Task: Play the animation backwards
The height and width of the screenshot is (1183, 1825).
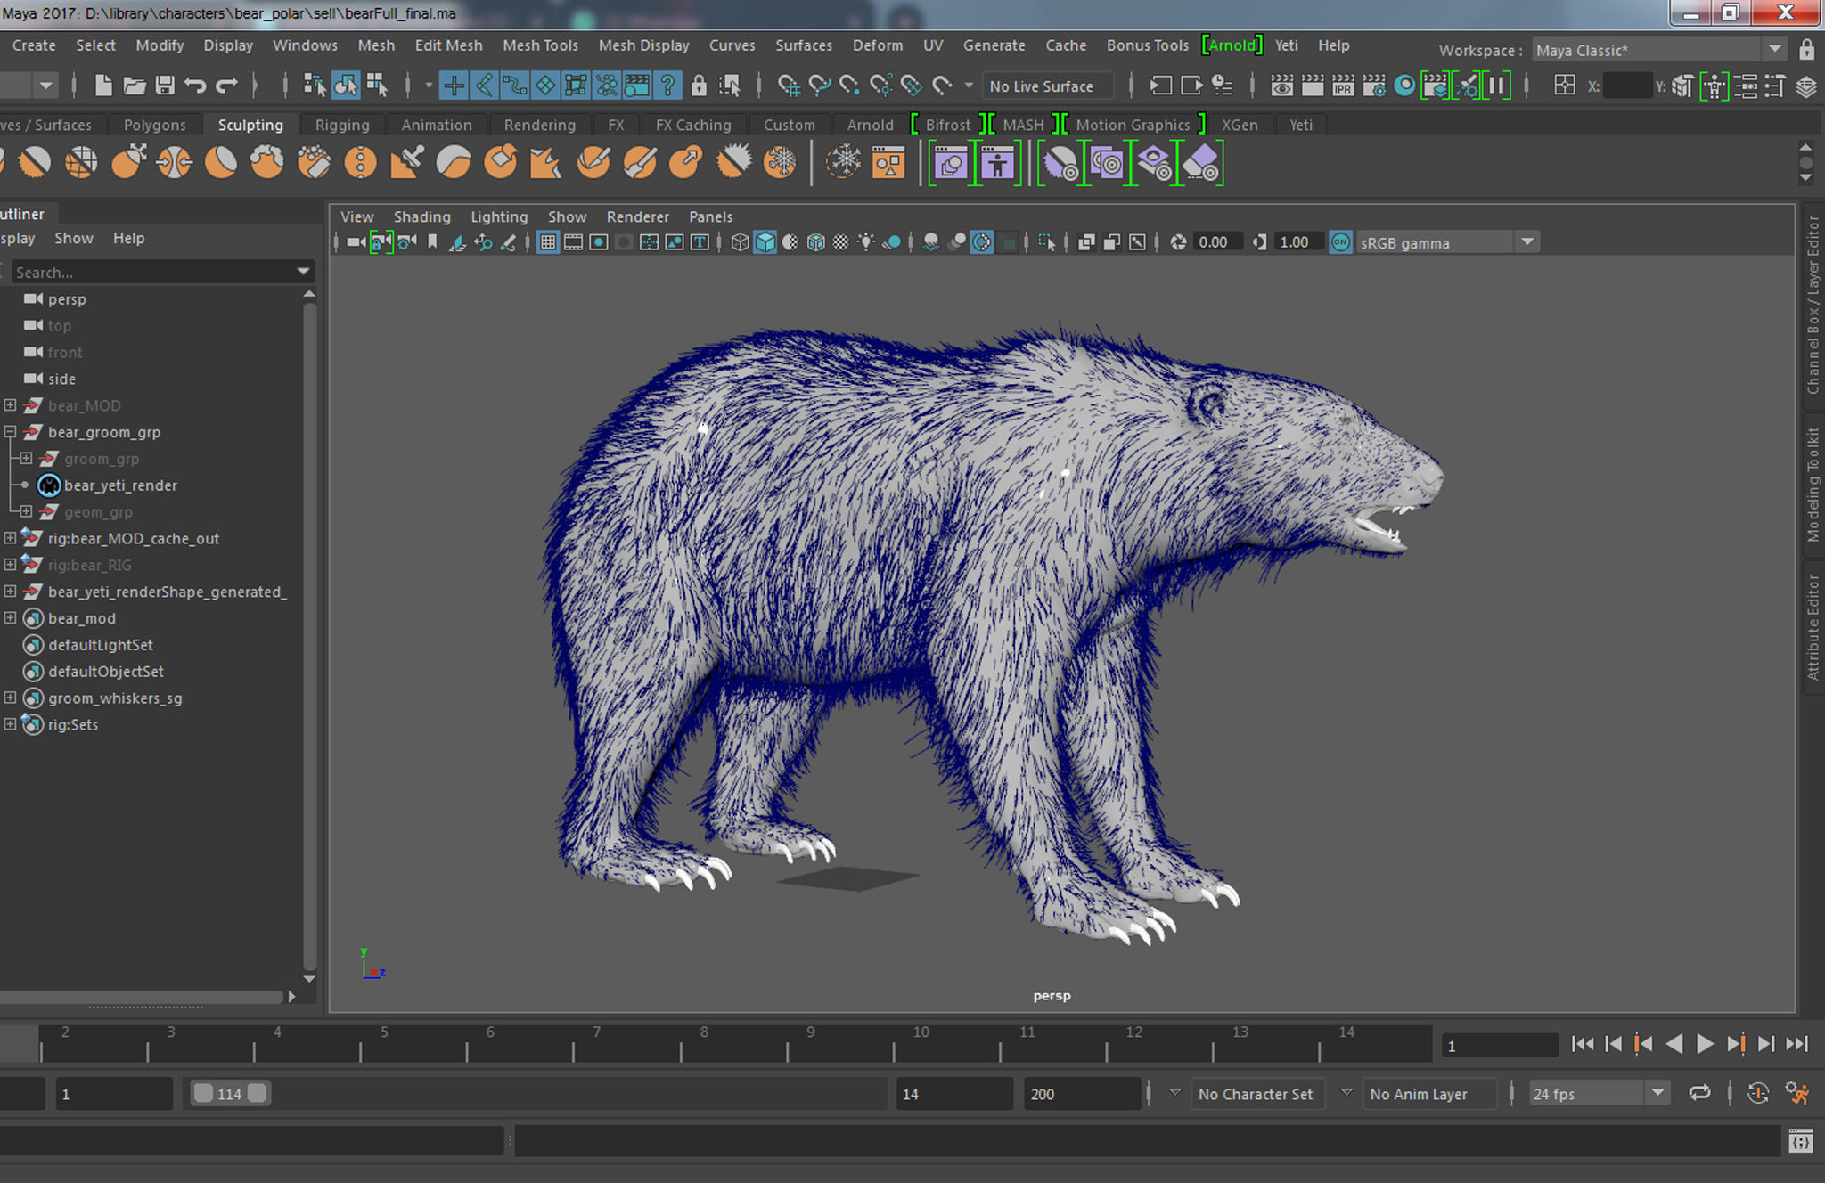Action: pyautogui.click(x=1674, y=1044)
